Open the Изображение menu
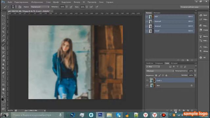 coord(37,2)
